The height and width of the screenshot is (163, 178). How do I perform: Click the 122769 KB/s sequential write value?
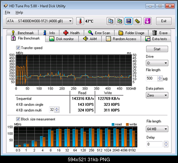108,98
